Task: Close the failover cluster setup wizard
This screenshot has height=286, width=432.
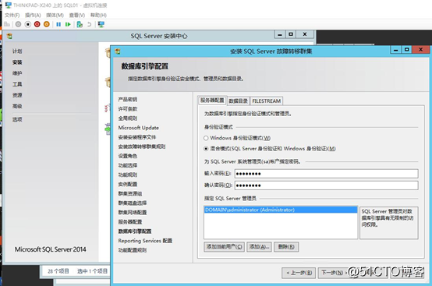Action: 421,50
